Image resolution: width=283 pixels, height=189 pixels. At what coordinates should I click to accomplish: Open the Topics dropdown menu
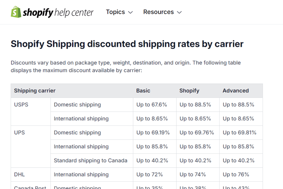tap(115, 12)
